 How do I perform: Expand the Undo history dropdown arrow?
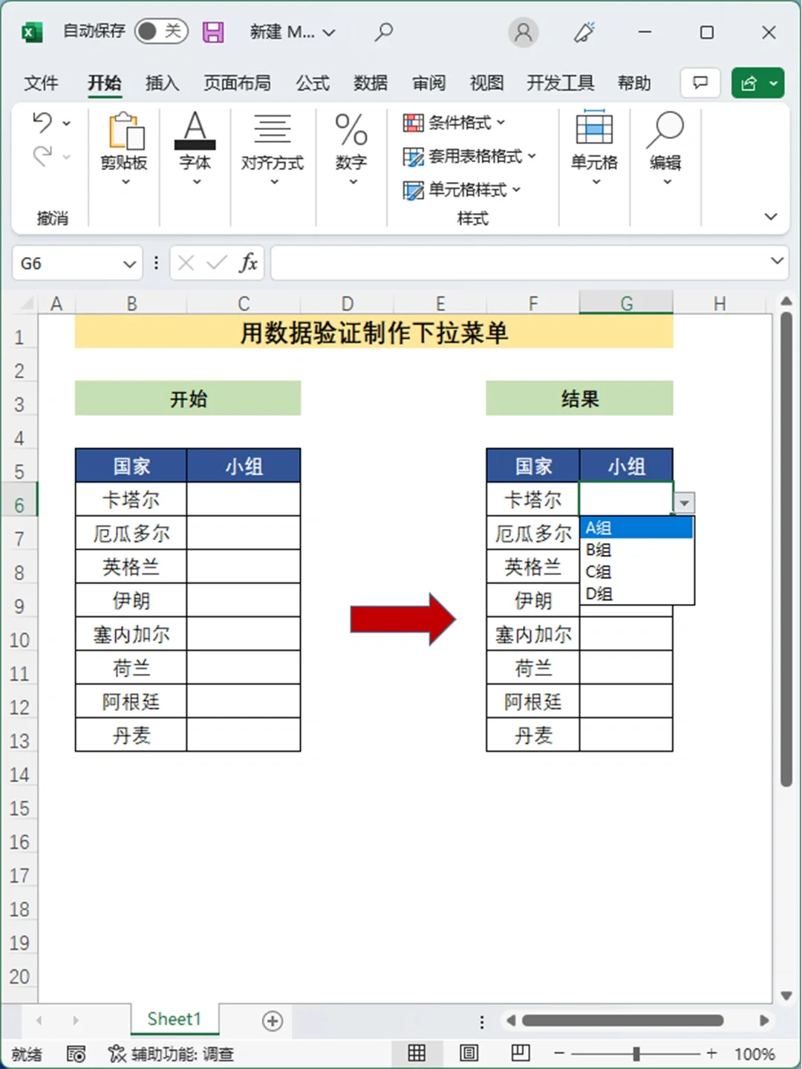[67, 123]
